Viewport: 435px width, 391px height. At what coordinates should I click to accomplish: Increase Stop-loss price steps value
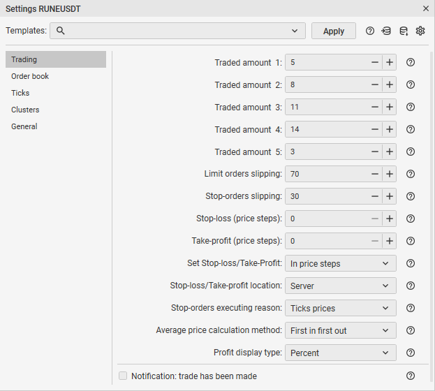tap(389, 219)
